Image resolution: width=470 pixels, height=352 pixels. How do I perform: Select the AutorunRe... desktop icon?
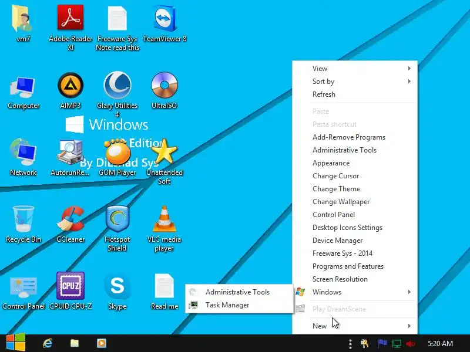pyautogui.click(x=70, y=152)
